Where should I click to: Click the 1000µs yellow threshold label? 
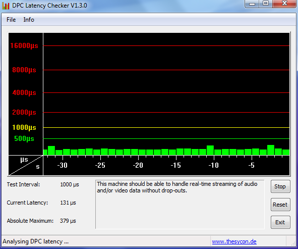coord(24,127)
